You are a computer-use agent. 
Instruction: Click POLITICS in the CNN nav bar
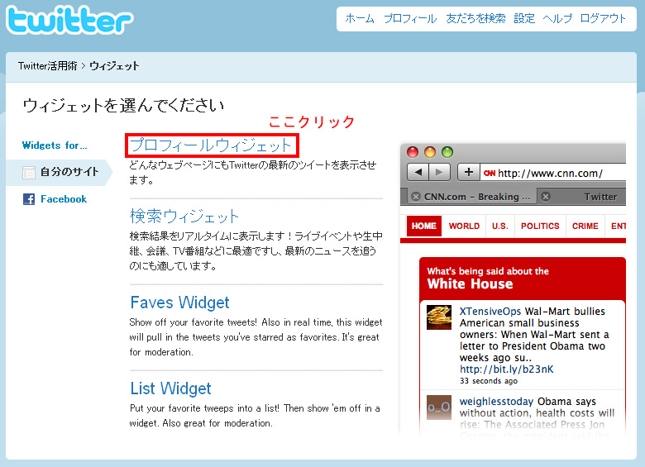click(x=540, y=226)
